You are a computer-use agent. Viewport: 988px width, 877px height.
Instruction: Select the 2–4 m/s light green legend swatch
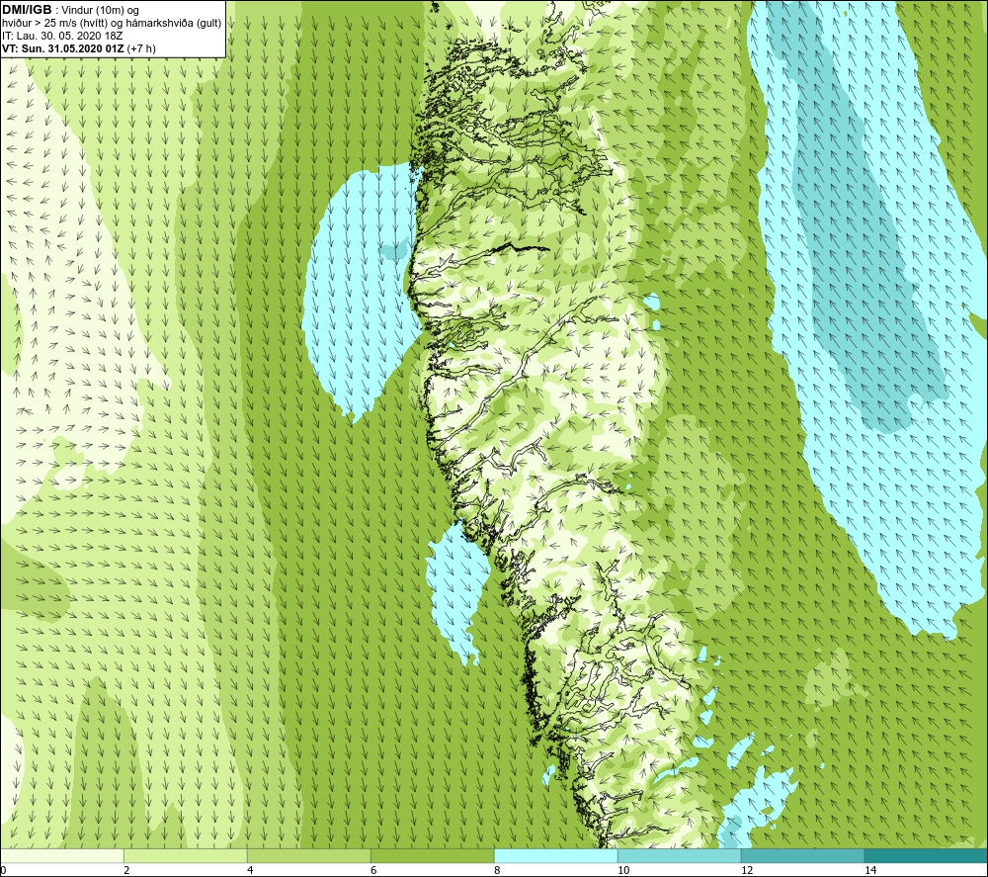coord(186,855)
